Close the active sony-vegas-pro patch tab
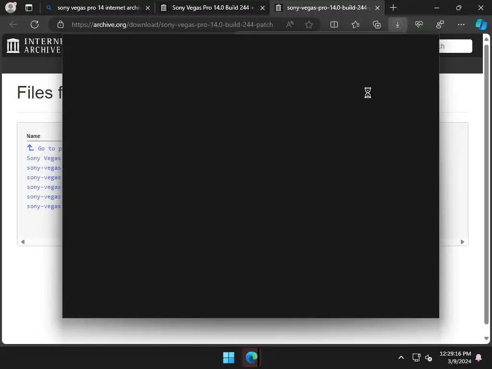492x369 pixels. [378, 8]
